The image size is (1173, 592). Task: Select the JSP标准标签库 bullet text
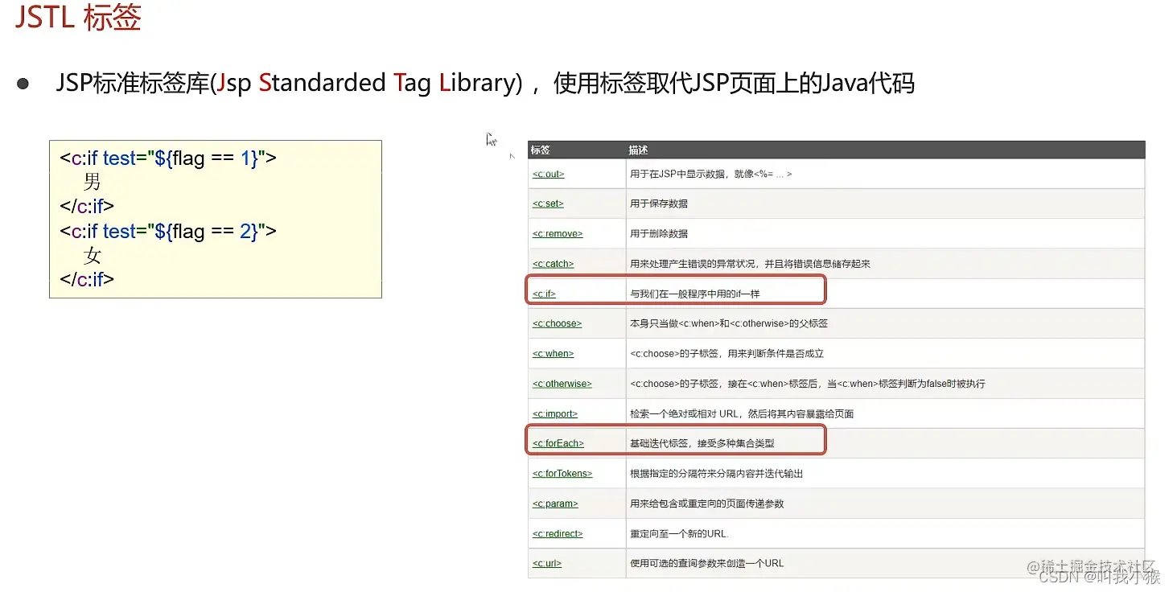click(483, 82)
